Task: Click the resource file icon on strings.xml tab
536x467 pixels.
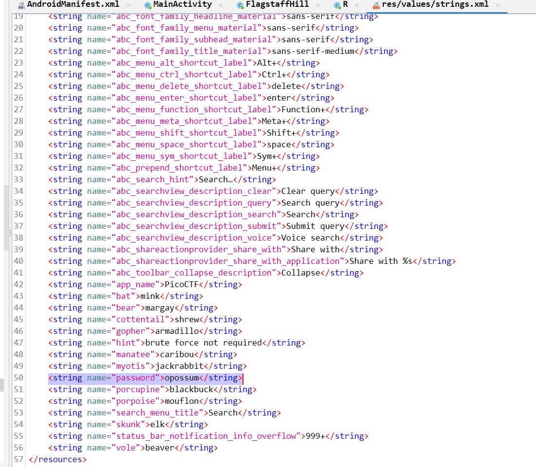Action: [x=376, y=5]
